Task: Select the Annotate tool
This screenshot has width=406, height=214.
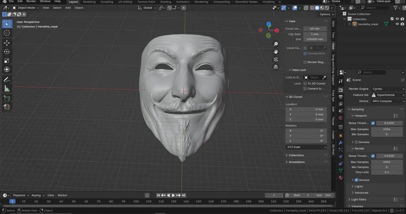Action: click(7, 79)
